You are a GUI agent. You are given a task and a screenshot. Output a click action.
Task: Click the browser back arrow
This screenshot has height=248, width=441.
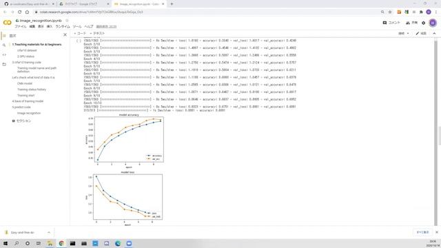pyautogui.click(x=5, y=12)
